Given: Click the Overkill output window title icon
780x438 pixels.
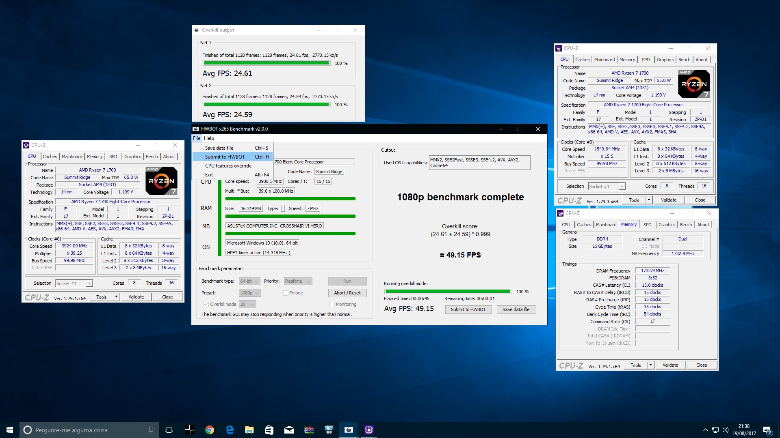Looking at the screenshot, I should [197, 30].
